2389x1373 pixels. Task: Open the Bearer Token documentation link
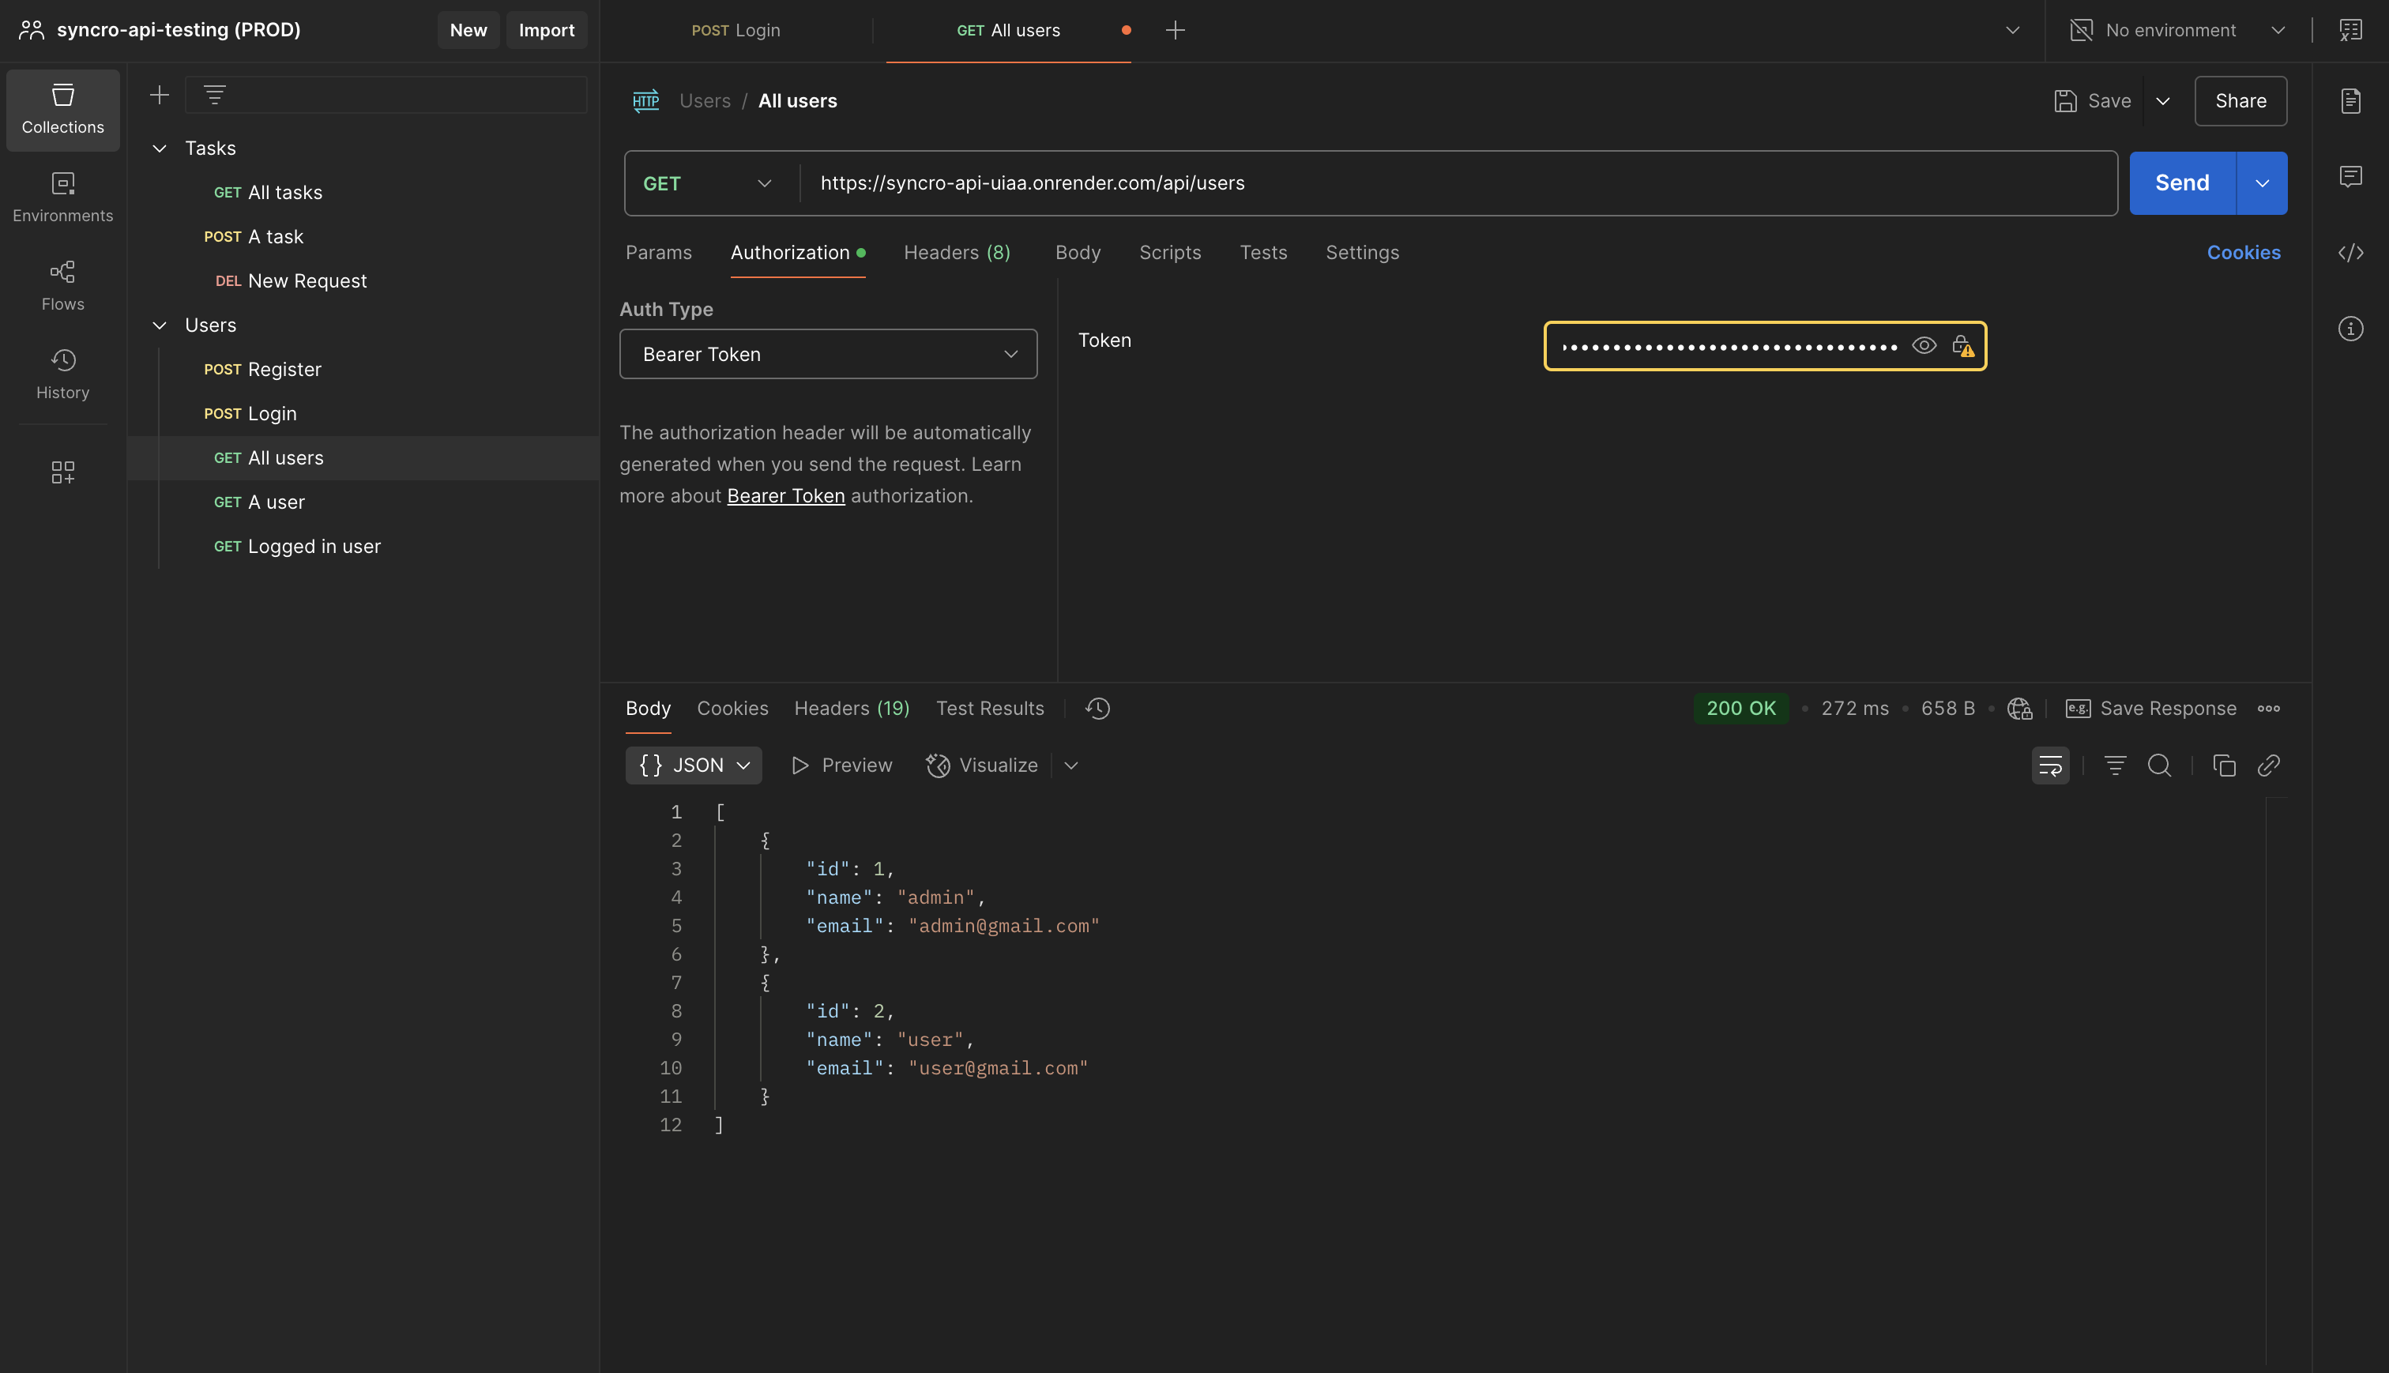(x=785, y=496)
